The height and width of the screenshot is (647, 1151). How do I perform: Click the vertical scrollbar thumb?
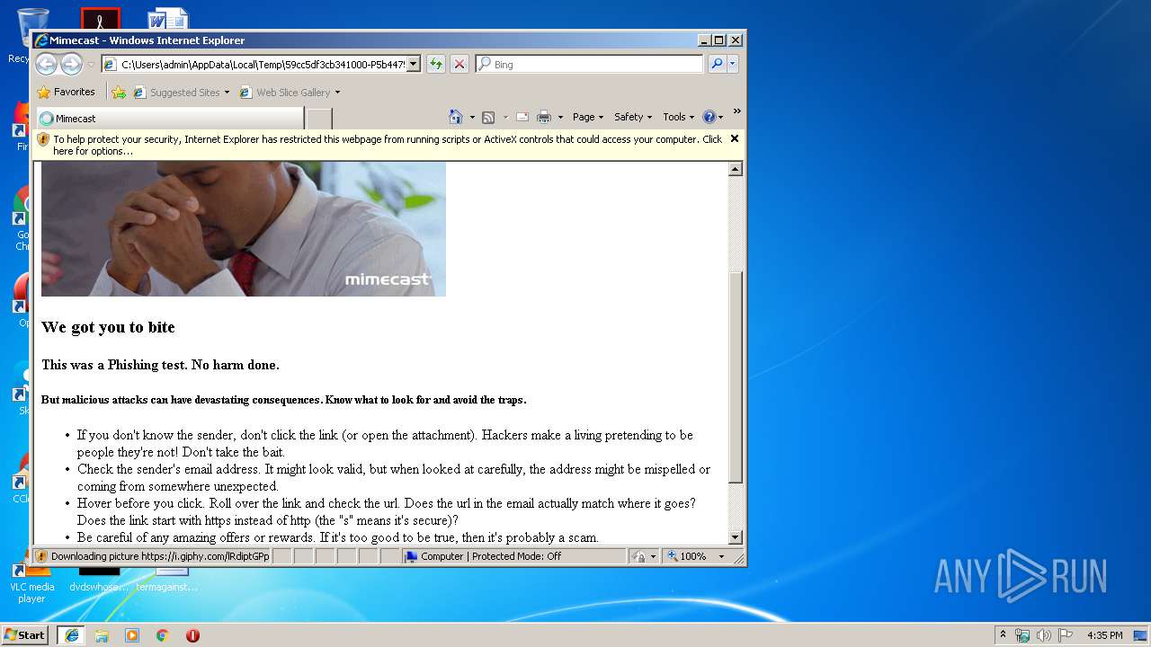(736, 377)
